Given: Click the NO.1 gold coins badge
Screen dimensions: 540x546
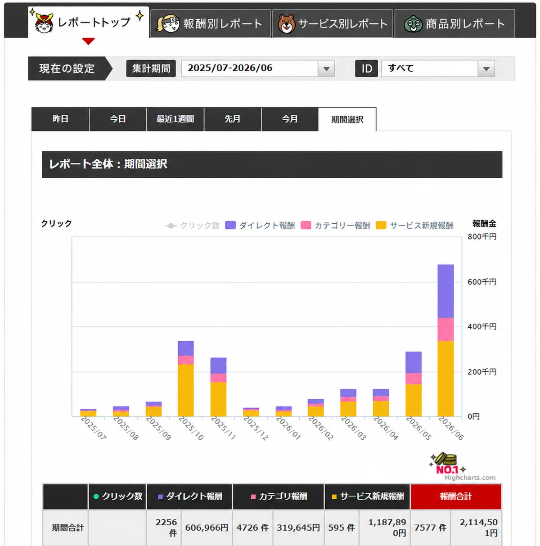Looking at the screenshot, I should tap(447, 464).
